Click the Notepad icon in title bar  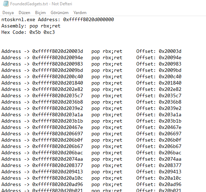click(6, 4)
